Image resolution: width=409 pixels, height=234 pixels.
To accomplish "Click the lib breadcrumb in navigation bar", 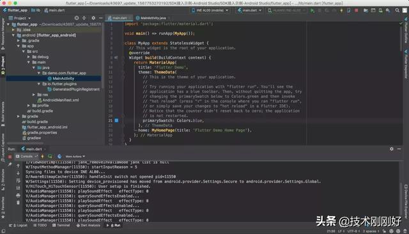I will pyautogui.click(x=36, y=10).
